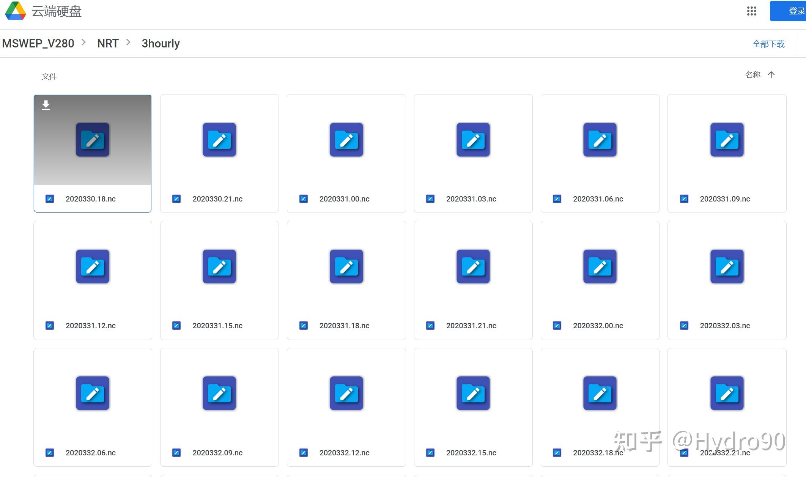The height and width of the screenshot is (477, 806).
Task: Open sort by 名称 option
Action: 752,75
